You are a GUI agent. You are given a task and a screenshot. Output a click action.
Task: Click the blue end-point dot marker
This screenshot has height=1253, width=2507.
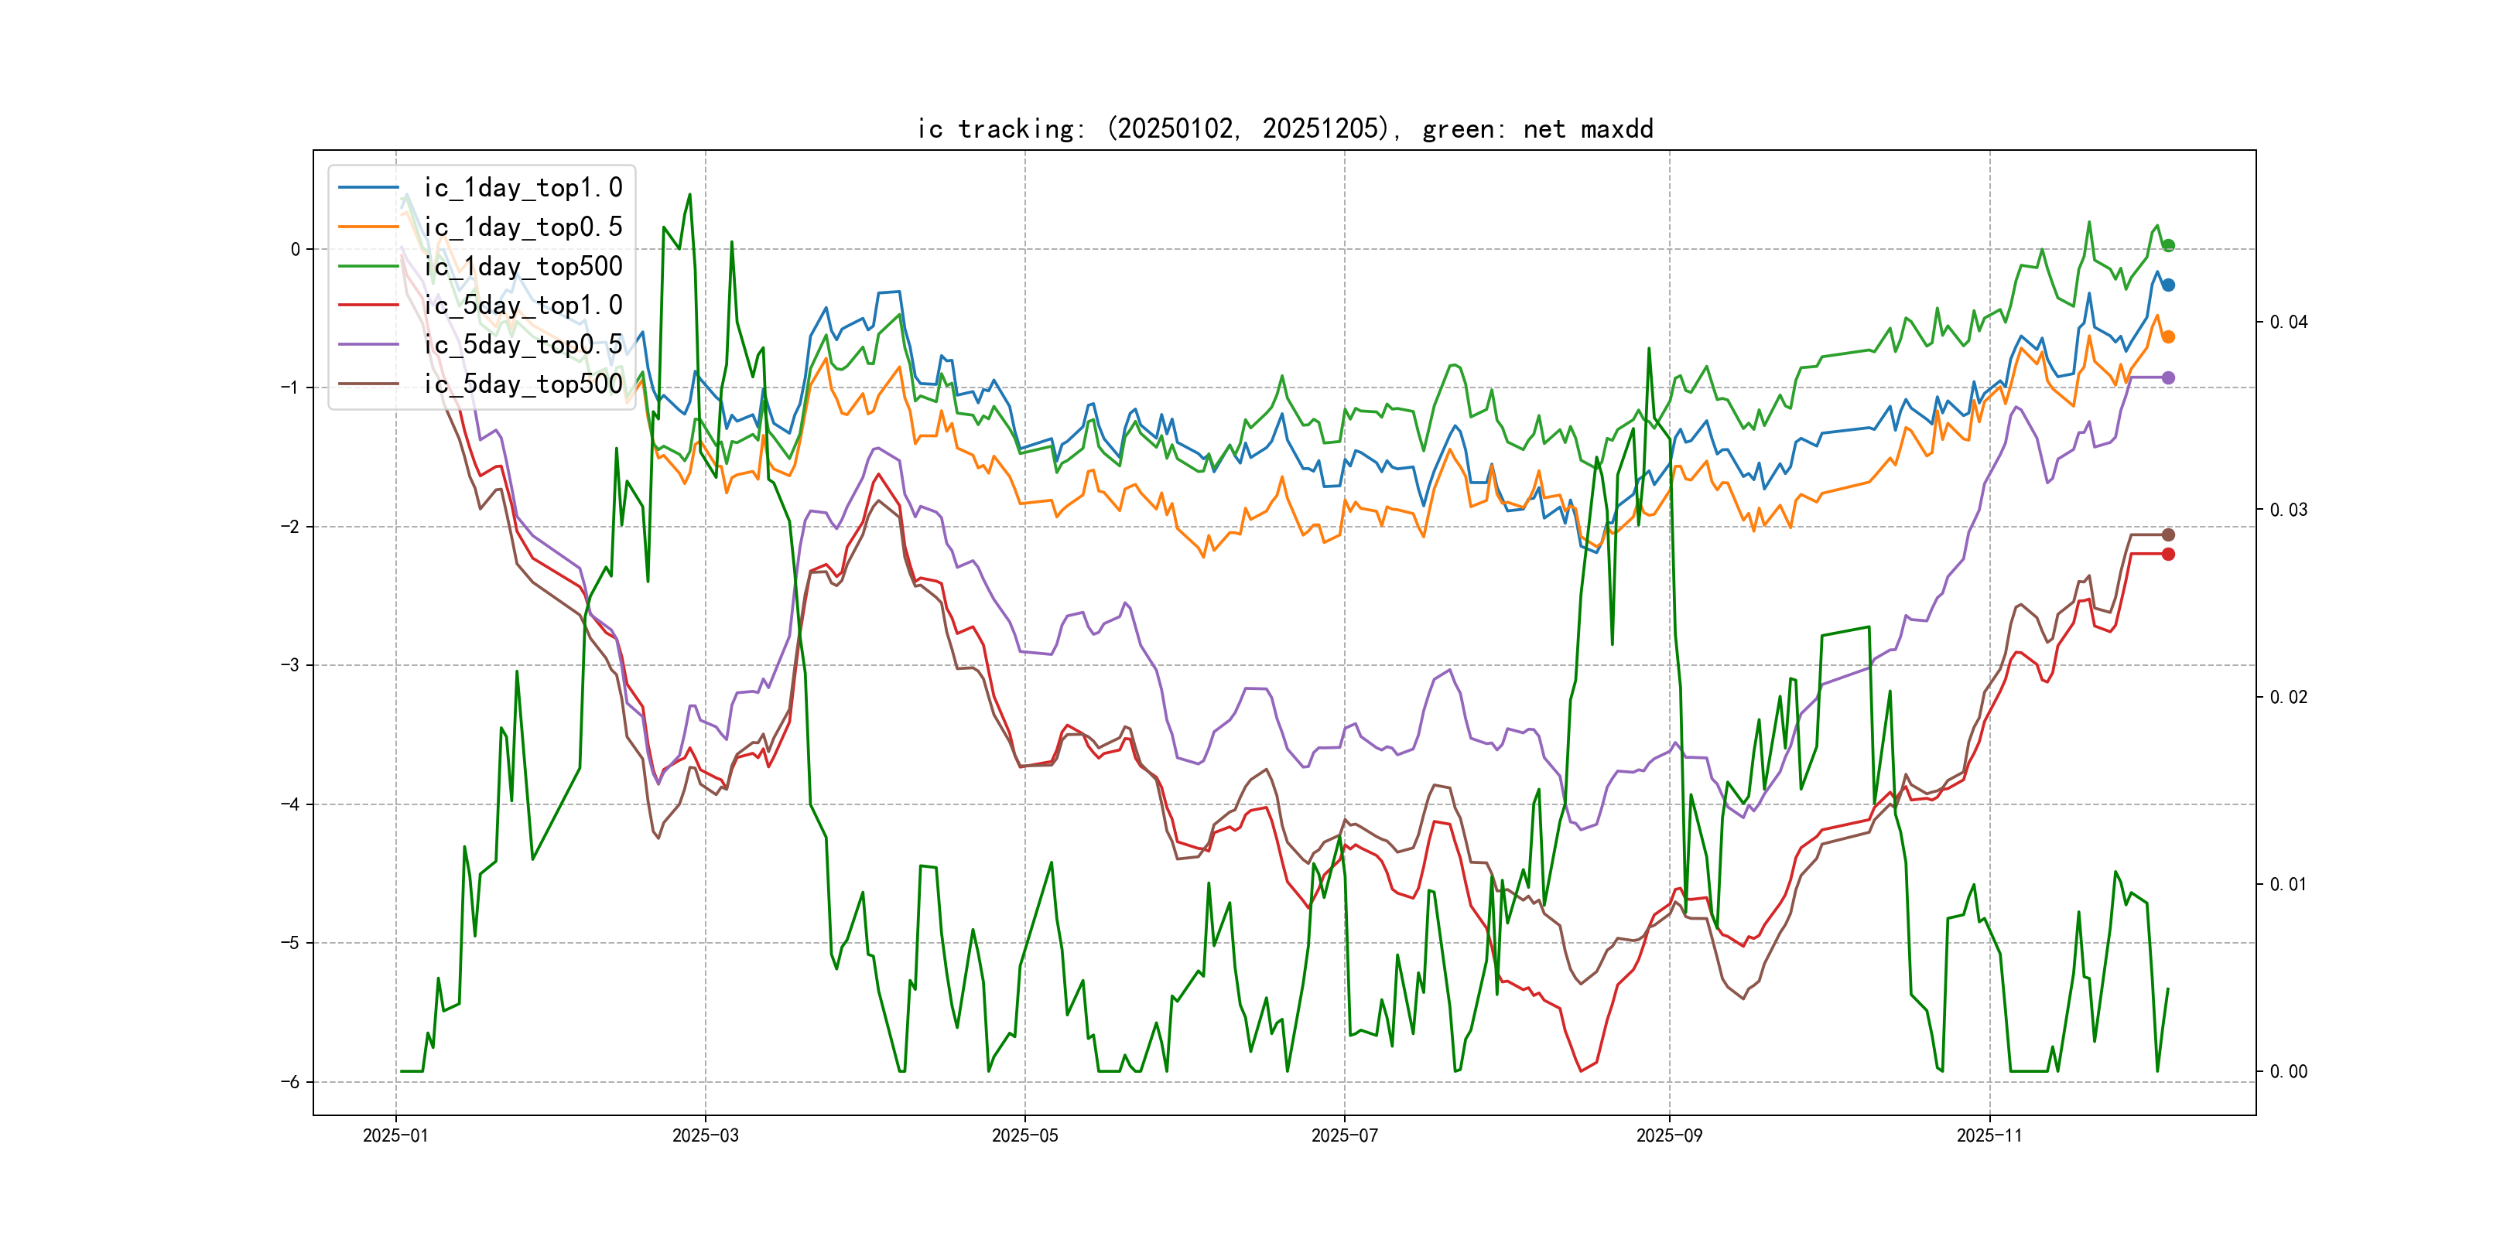tap(2168, 285)
